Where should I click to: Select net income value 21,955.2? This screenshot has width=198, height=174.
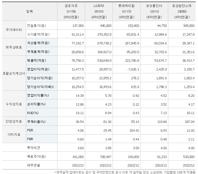(105, 78)
